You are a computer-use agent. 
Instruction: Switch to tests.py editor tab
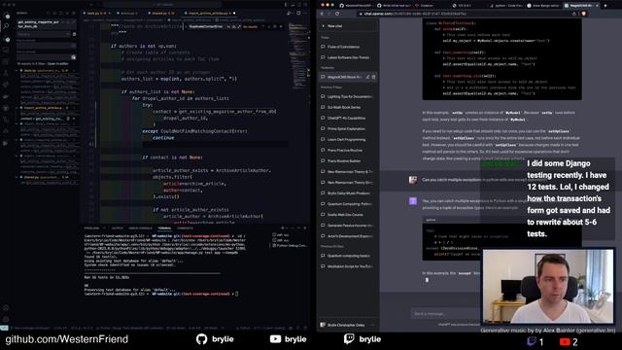97,13
